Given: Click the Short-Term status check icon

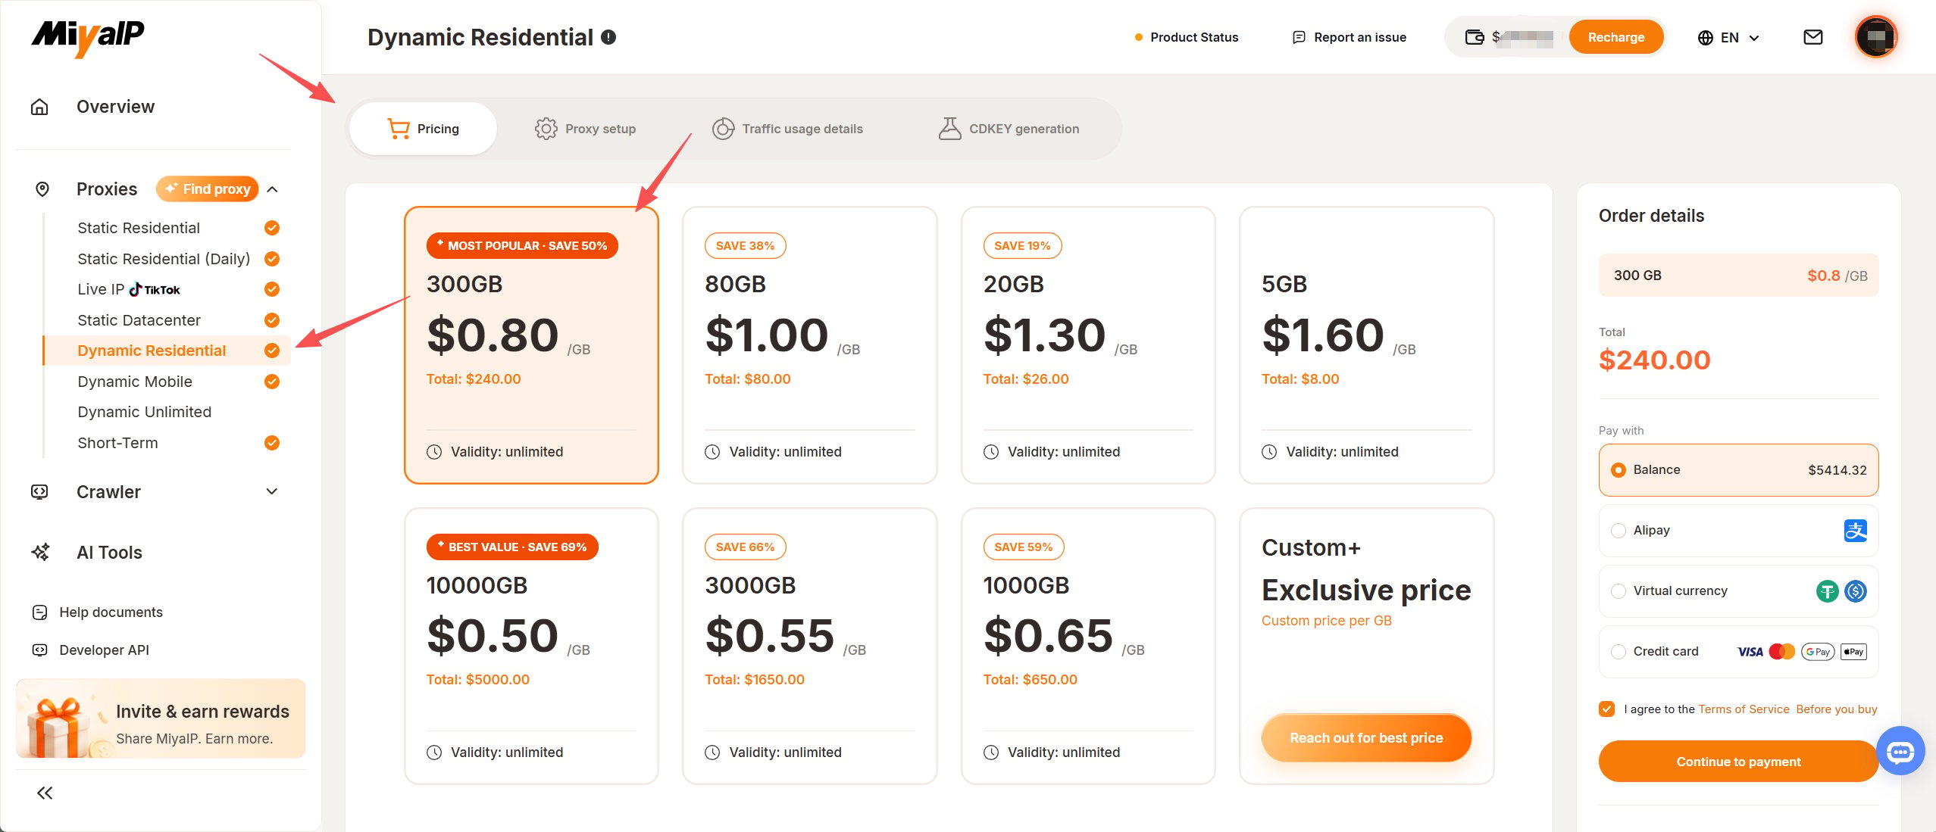Looking at the screenshot, I should (272, 443).
